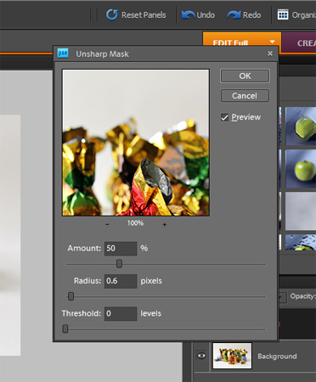The height and width of the screenshot is (382, 316).
Task: Click the Reset Panels icon
Action: coord(112,14)
